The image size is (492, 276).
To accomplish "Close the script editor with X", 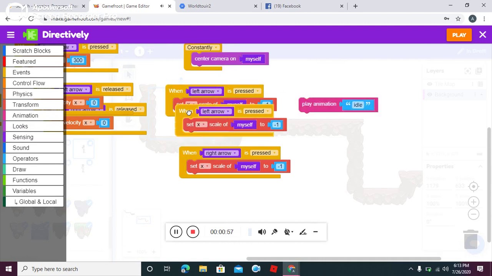I will [x=483, y=35].
